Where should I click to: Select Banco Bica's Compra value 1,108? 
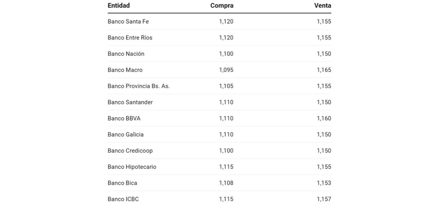click(226, 183)
